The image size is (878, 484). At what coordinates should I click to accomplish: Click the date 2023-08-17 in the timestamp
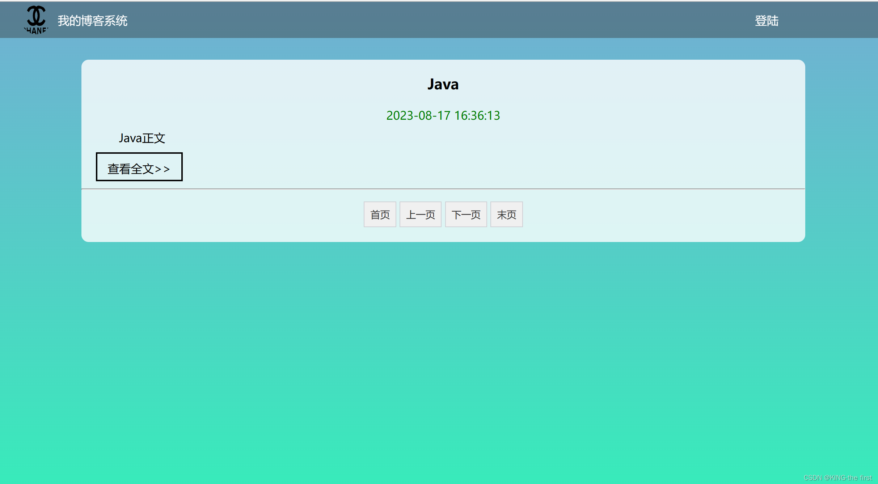418,115
